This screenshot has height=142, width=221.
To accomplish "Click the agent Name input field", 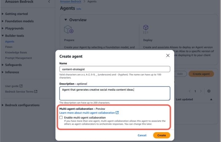I will 115,69.
